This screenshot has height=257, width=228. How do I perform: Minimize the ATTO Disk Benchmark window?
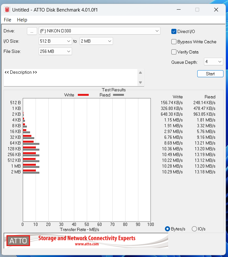pyautogui.click(x=179, y=10)
